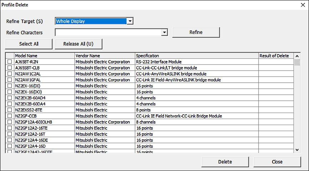Click the Vendor Name column header

[x=105, y=56]
